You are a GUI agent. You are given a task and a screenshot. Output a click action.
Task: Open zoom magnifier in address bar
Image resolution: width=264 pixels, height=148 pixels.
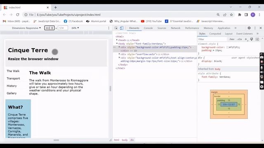point(218,15)
